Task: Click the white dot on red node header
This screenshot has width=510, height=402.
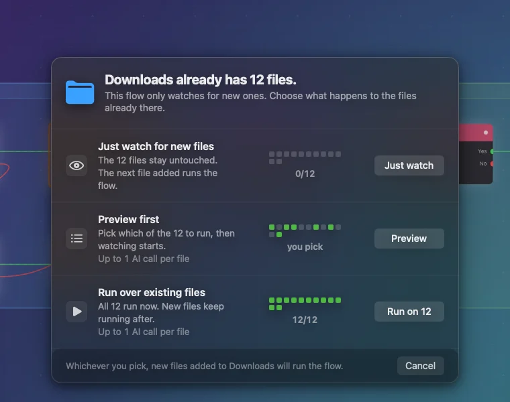Action: pos(486,133)
